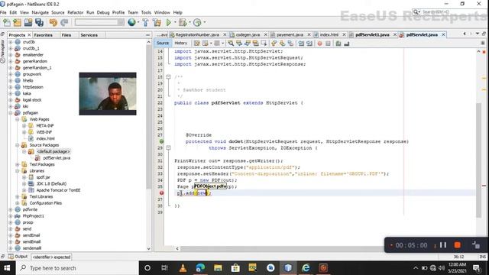This screenshot has height=275, width=489.
Task: Click the New Project toolbar icon
Action: point(17,22)
